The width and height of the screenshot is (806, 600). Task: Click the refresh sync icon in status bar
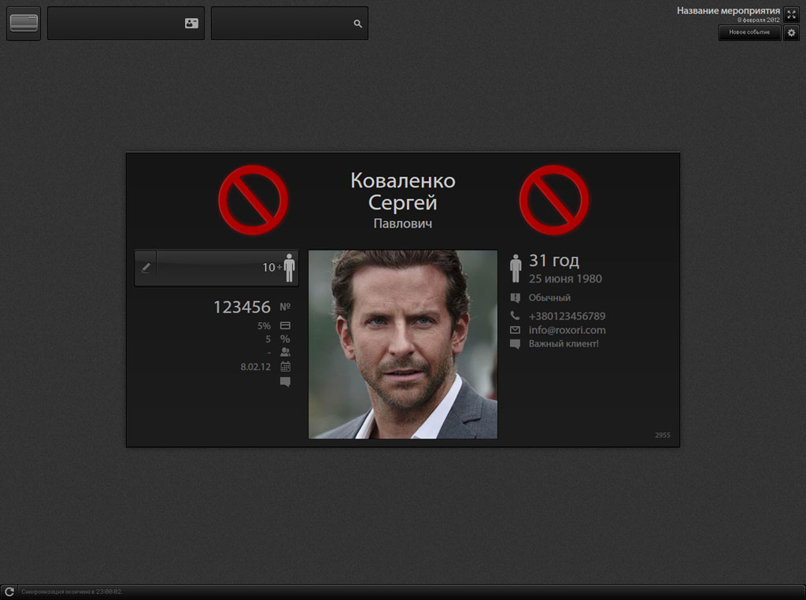click(x=9, y=592)
